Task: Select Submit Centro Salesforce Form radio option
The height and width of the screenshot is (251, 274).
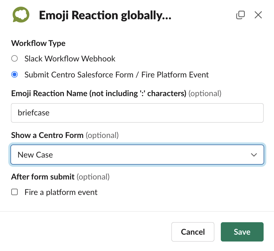Action: click(15, 74)
